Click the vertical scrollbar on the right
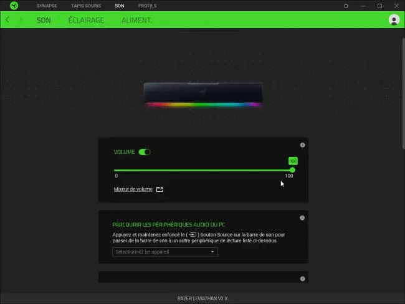 [x=403, y=93]
